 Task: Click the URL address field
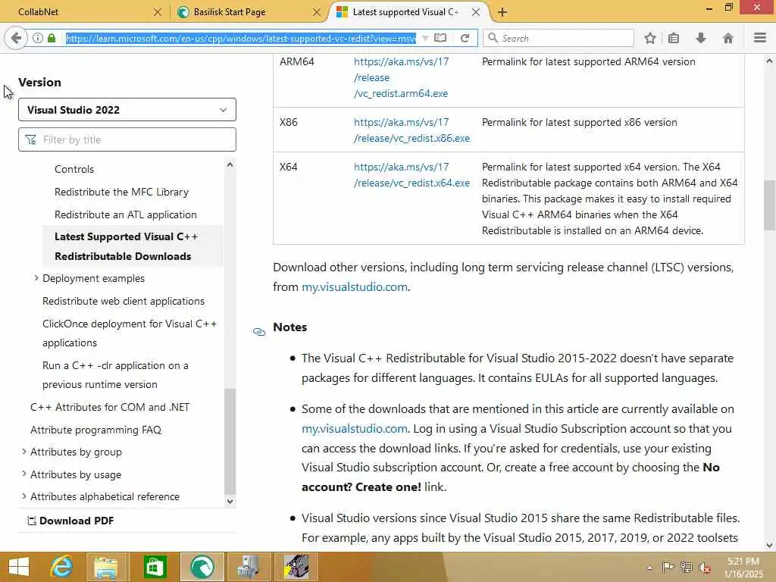pos(240,38)
